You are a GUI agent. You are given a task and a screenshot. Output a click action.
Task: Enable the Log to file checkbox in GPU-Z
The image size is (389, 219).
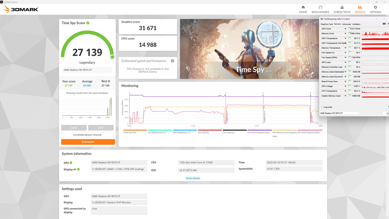(322, 107)
